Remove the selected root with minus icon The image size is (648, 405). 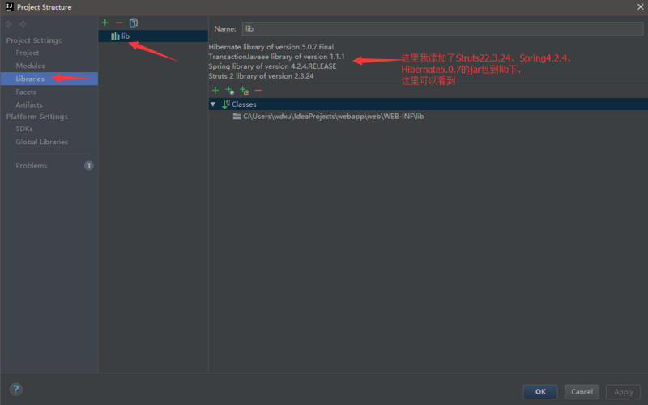point(258,91)
